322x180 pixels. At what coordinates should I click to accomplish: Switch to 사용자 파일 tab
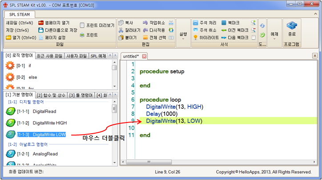click(x=76, y=56)
